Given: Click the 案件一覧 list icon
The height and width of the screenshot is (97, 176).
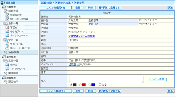Looking at the screenshot, I should 5,61.
